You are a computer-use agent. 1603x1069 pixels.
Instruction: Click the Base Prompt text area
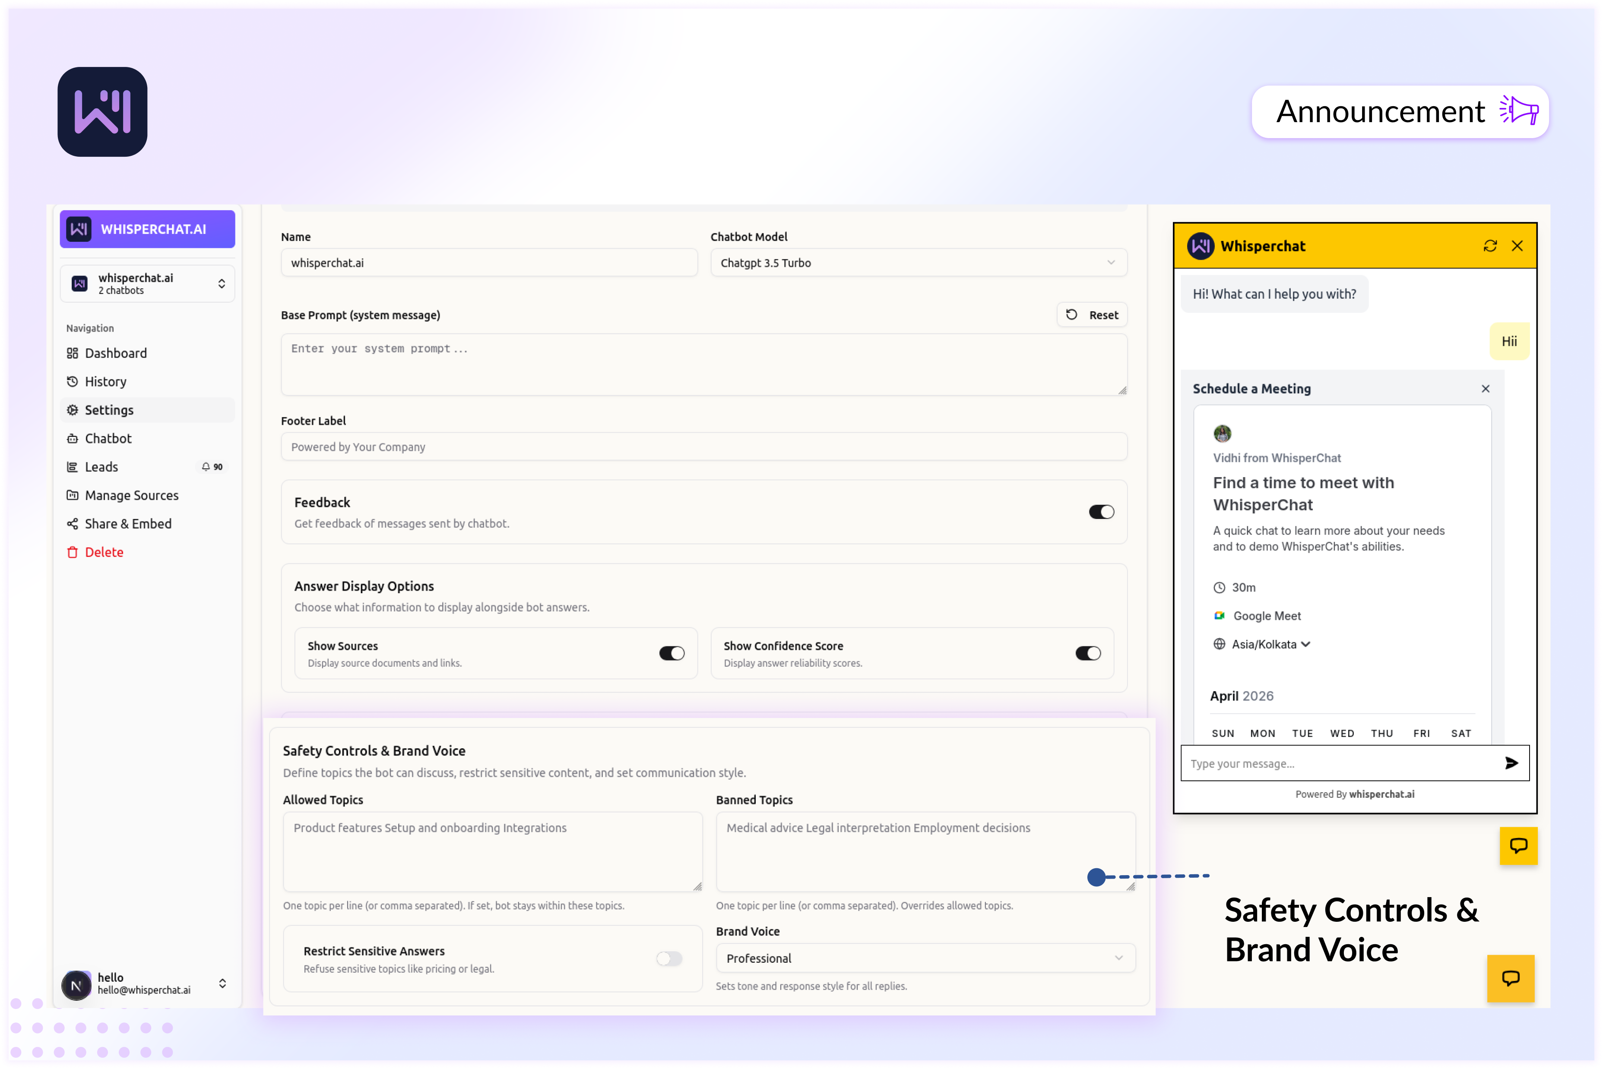(x=703, y=365)
